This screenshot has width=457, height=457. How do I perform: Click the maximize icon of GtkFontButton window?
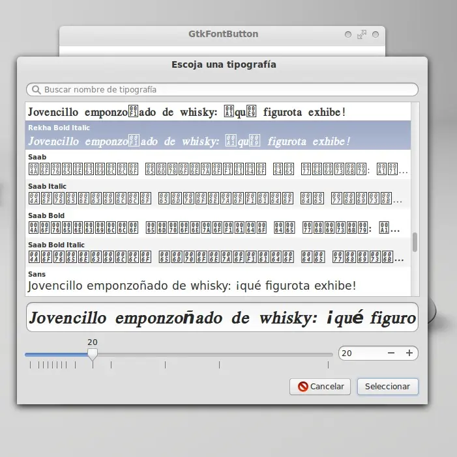362,35
